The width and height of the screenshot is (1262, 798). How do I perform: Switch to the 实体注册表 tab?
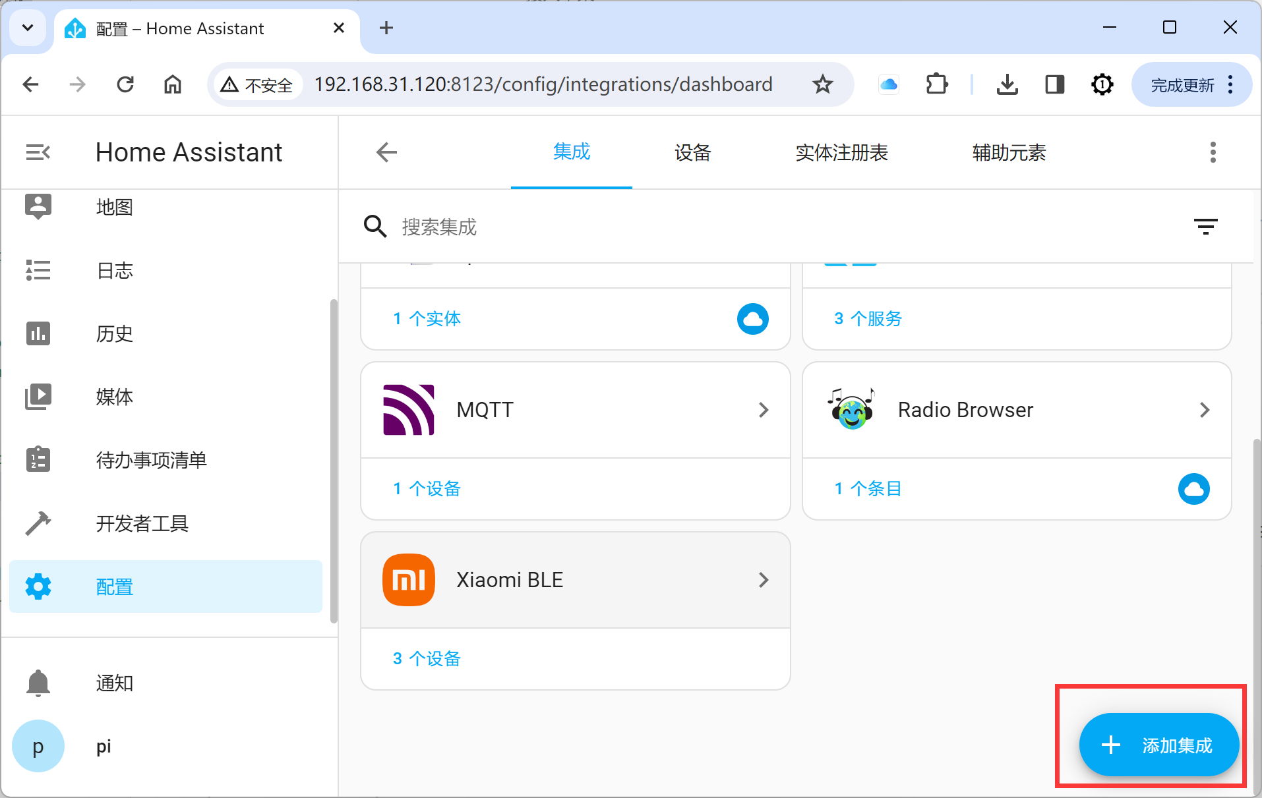842,152
